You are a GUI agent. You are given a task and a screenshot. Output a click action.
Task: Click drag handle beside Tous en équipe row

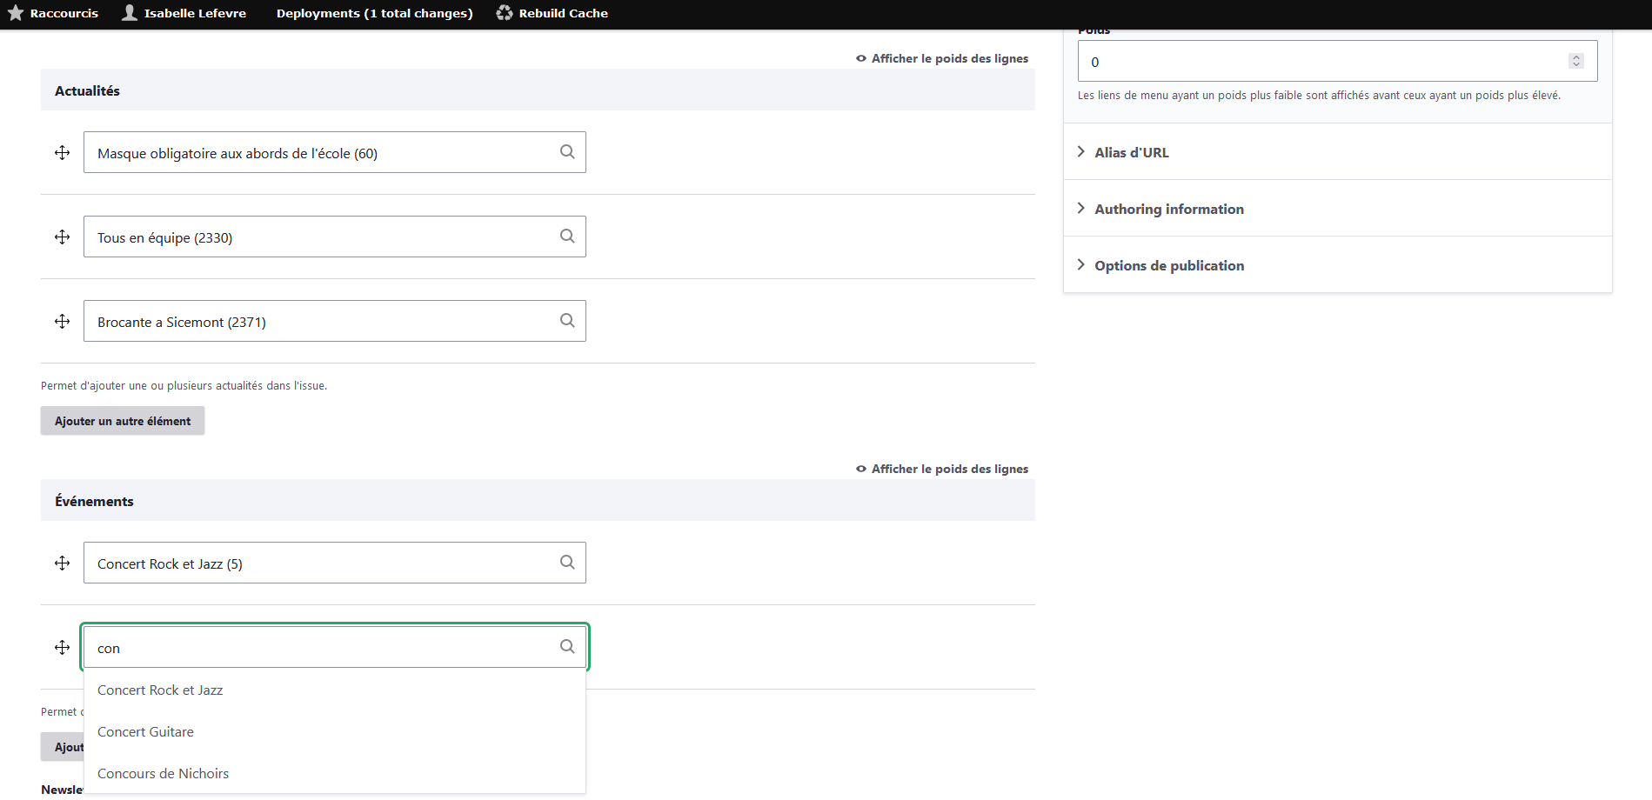[x=62, y=237]
